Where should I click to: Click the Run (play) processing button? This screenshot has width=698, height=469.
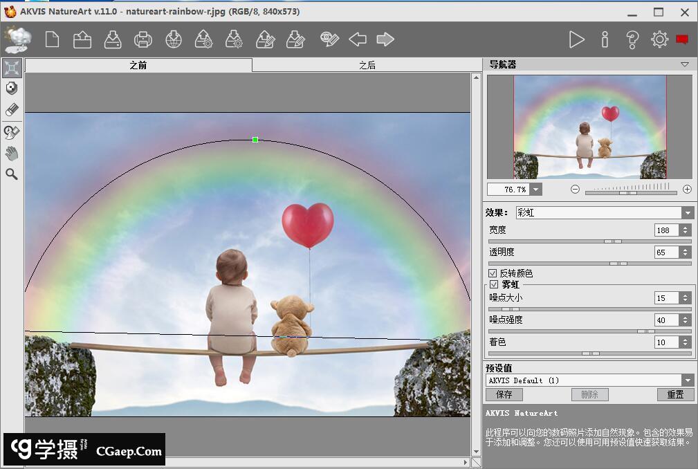pos(576,39)
